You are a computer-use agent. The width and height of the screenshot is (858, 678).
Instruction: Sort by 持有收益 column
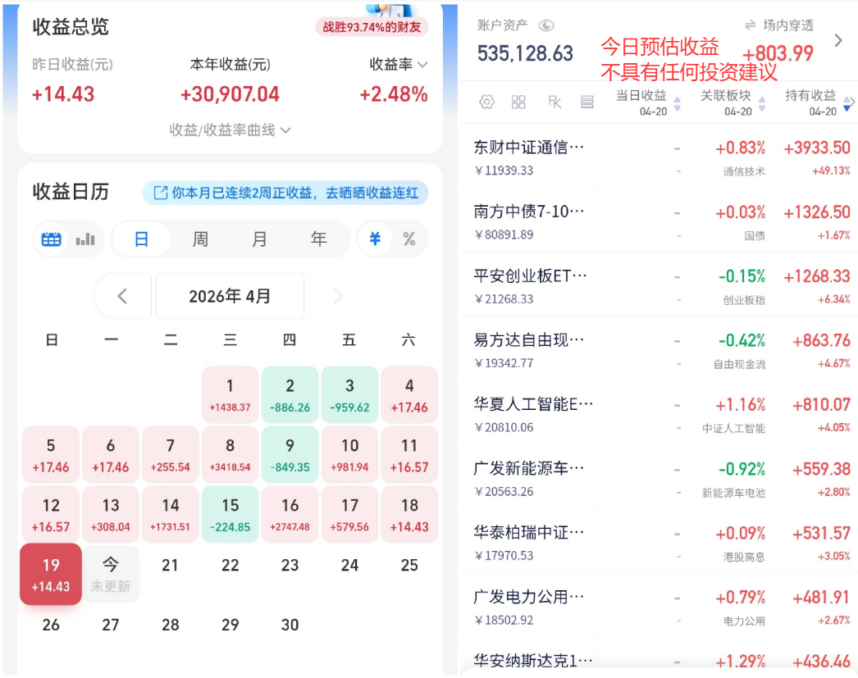tap(818, 102)
